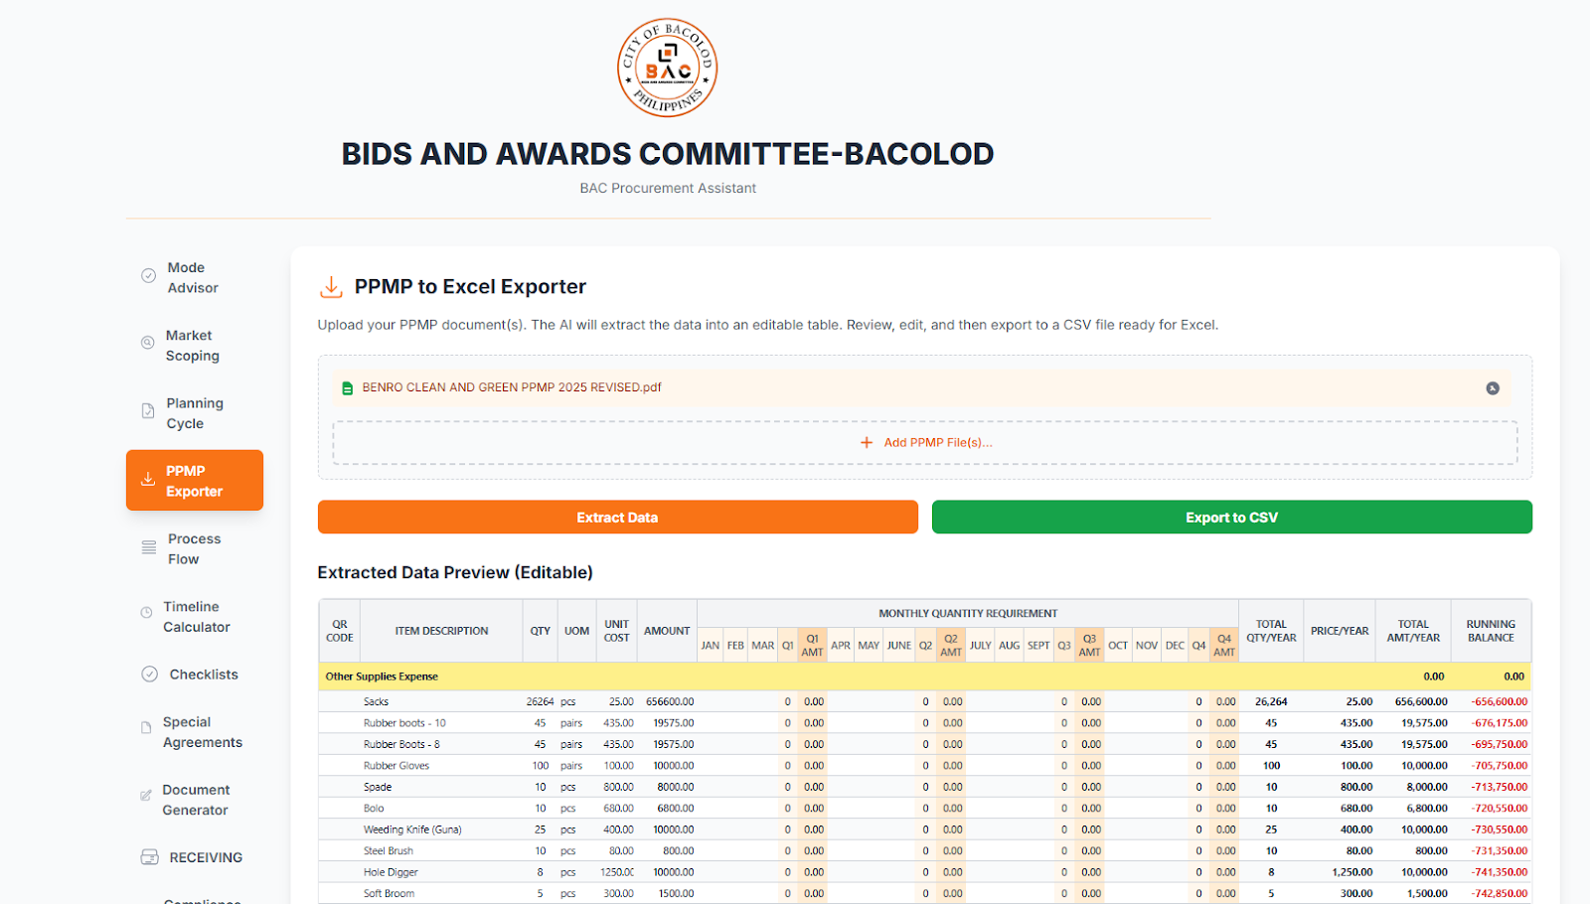Open Process Flow
The image size is (1590, 904).
[194, 549]
